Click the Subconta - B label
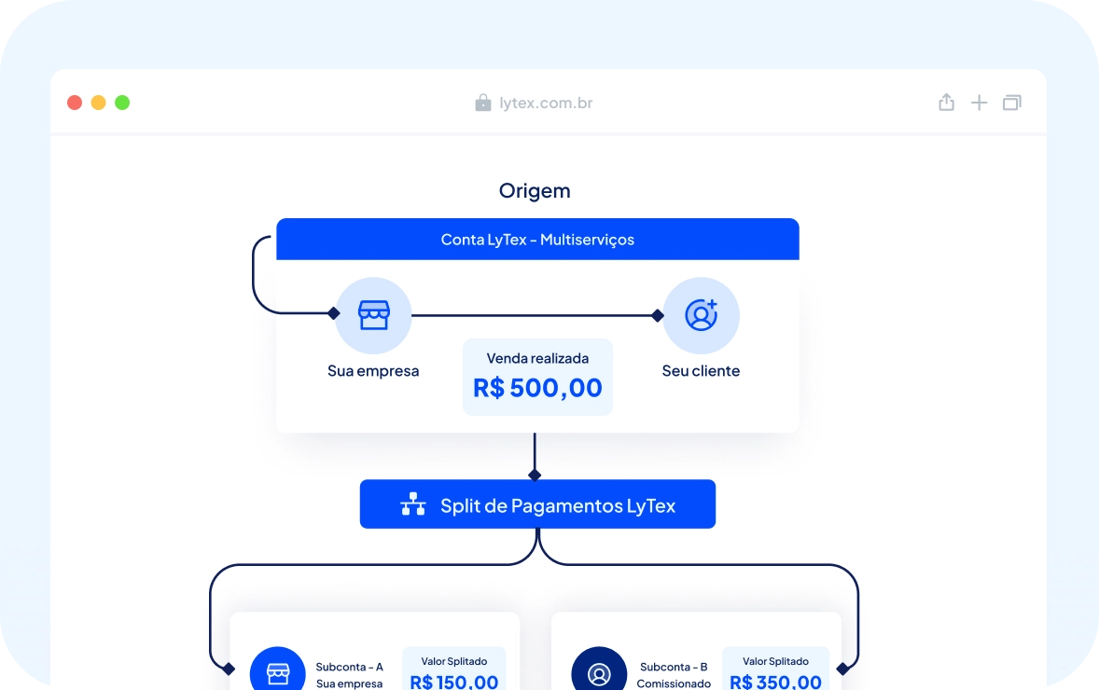Viewport: 1099px width, 690px height. click(674, 667)
